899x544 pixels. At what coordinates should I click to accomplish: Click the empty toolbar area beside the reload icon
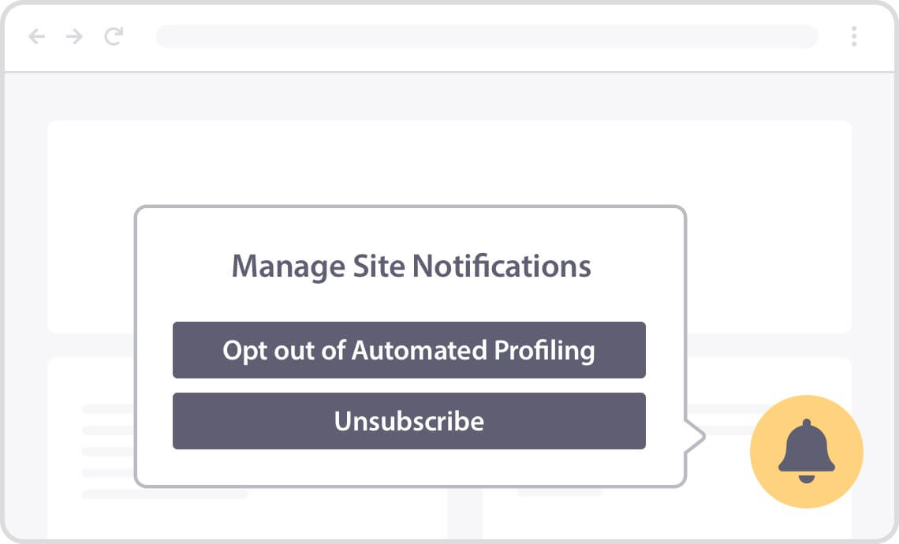pos(140,37)
